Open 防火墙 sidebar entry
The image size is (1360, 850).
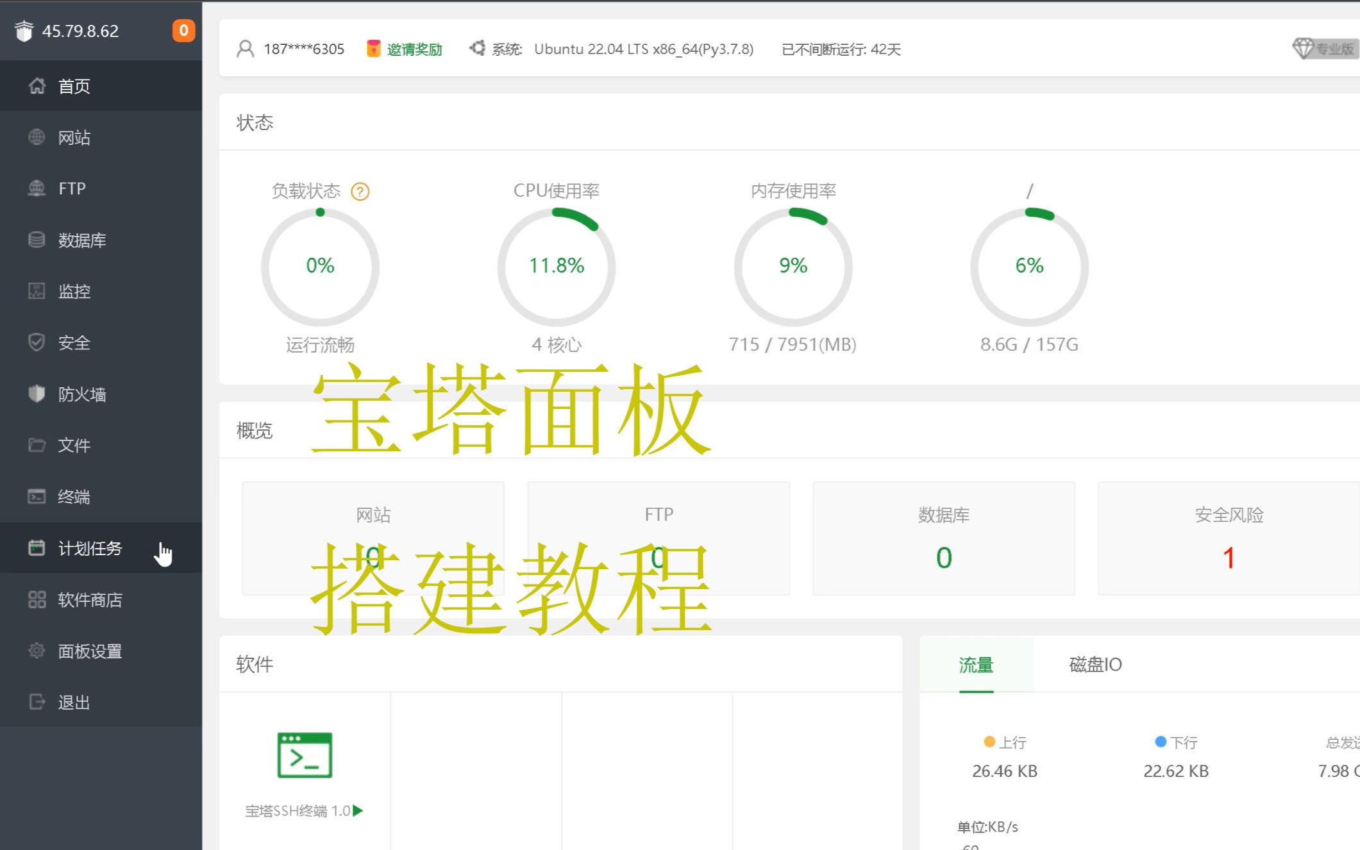(x=101, y=394)
